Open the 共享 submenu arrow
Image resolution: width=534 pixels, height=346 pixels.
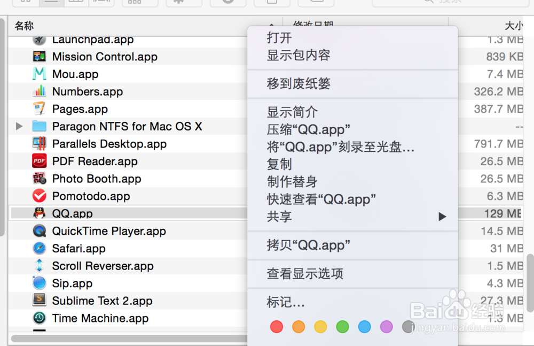point(442,217)
